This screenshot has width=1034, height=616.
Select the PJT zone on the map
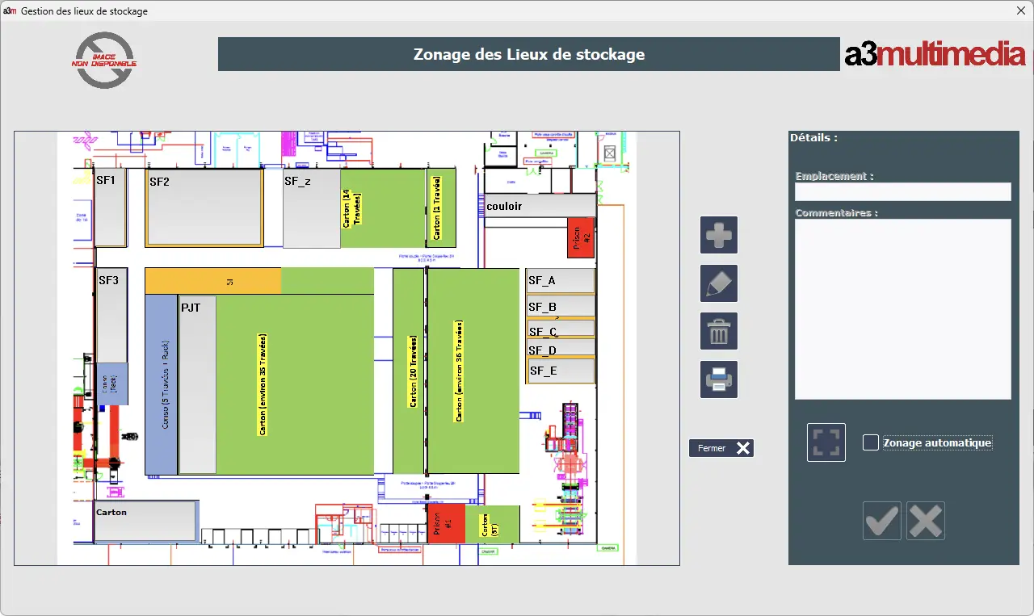[197, 384]
